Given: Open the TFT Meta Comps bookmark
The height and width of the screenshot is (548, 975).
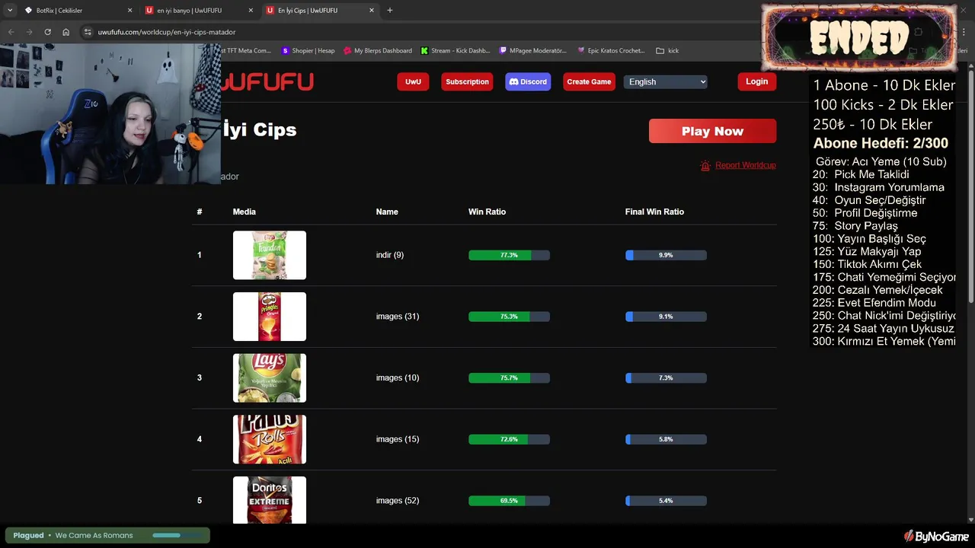Looking at the screenshot, I should coord(246,51).
